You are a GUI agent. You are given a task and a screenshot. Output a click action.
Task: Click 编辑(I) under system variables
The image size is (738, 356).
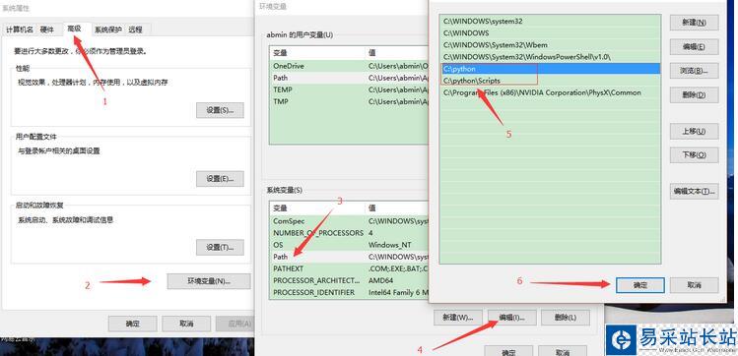pyautogui.click(x=512, y=318)
